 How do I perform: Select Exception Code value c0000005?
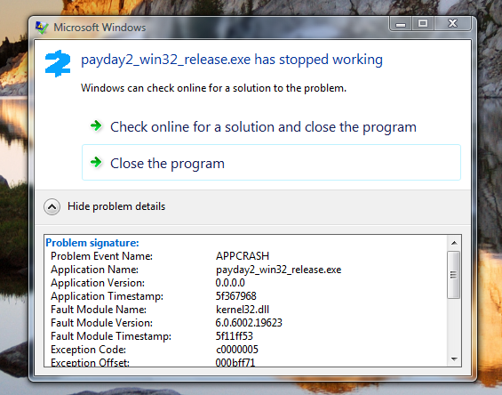(x=237, y=350)
